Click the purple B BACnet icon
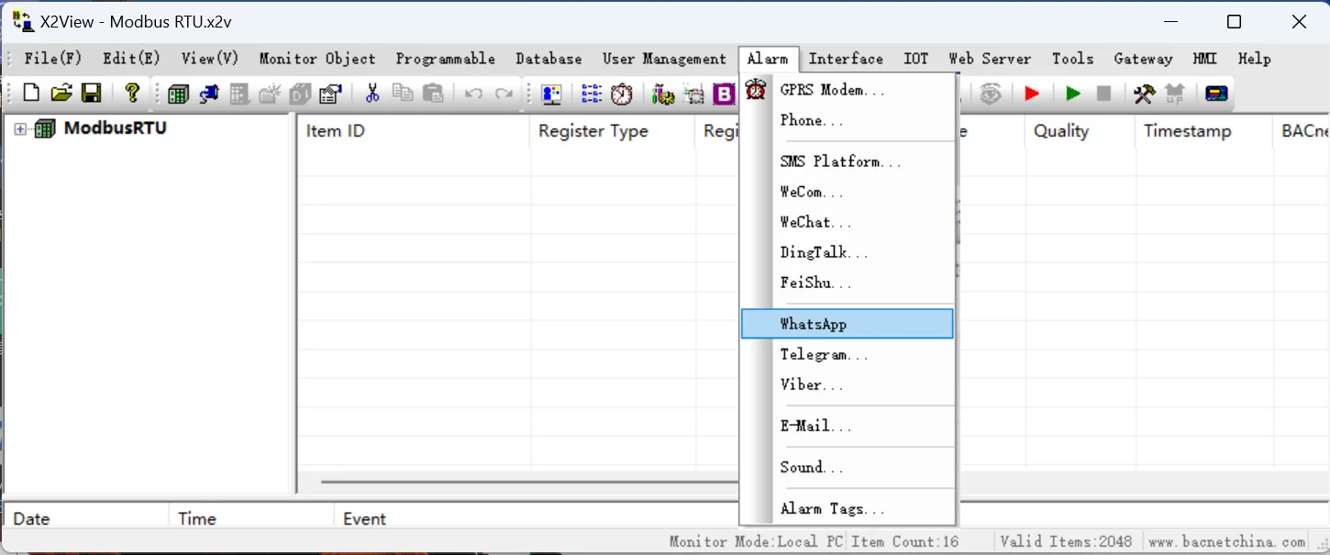Image resolution: width=1330 pixels, height=555 pixels. (725, 94)
